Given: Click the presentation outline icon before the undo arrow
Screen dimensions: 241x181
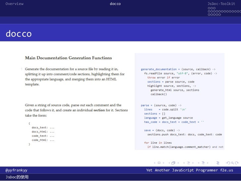Looking at the screenshot, I should click(218, 163).
